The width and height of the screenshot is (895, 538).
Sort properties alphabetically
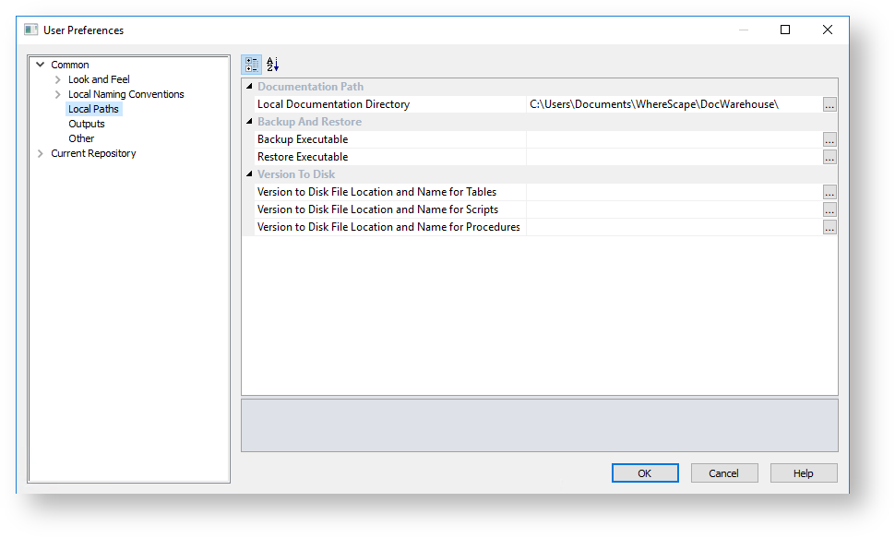point(273,65)
